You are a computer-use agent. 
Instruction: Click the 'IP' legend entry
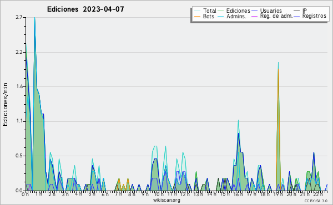point(300,11)
